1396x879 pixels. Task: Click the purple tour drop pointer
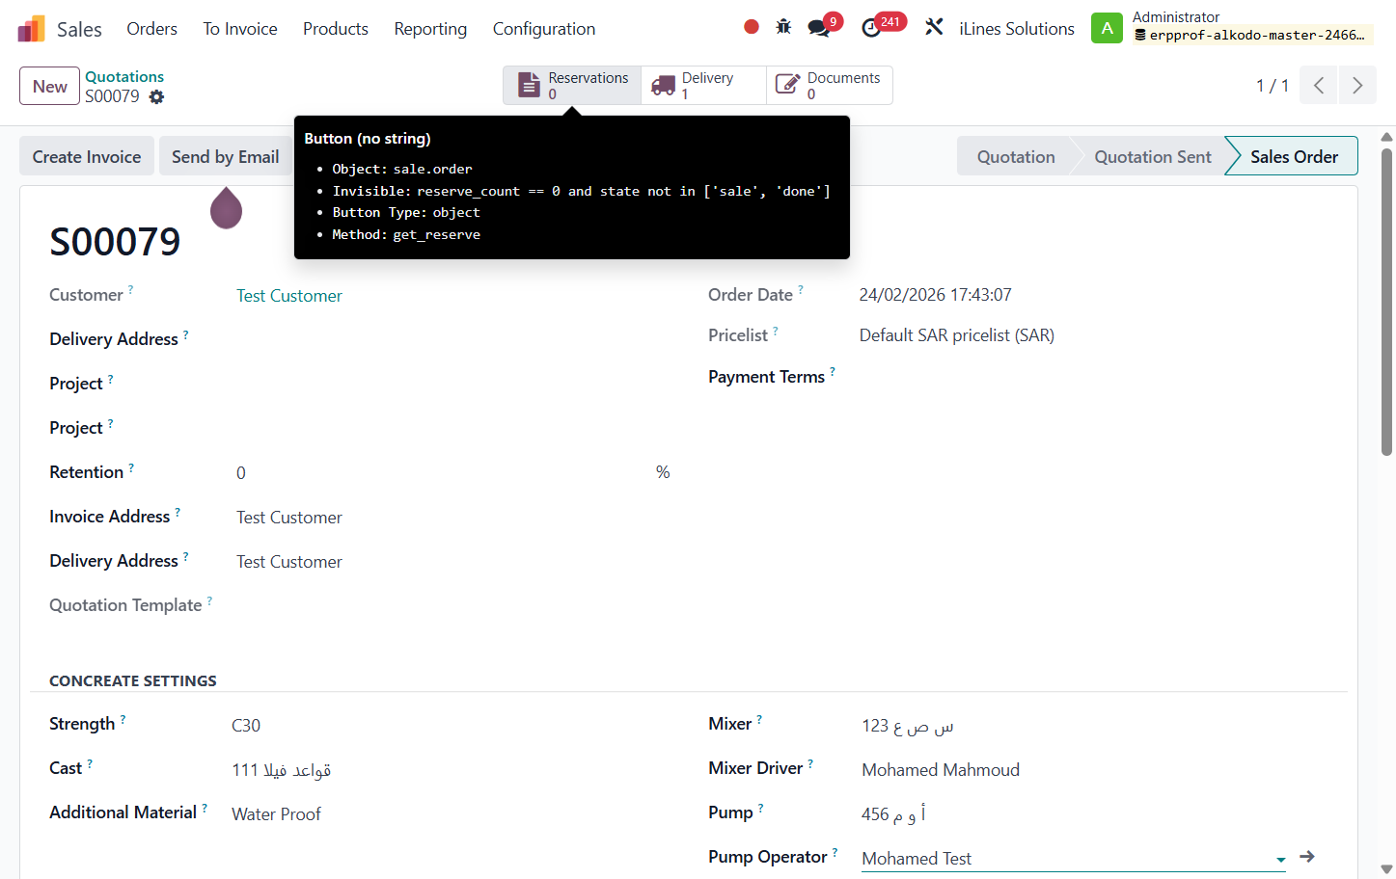(226, 208)
